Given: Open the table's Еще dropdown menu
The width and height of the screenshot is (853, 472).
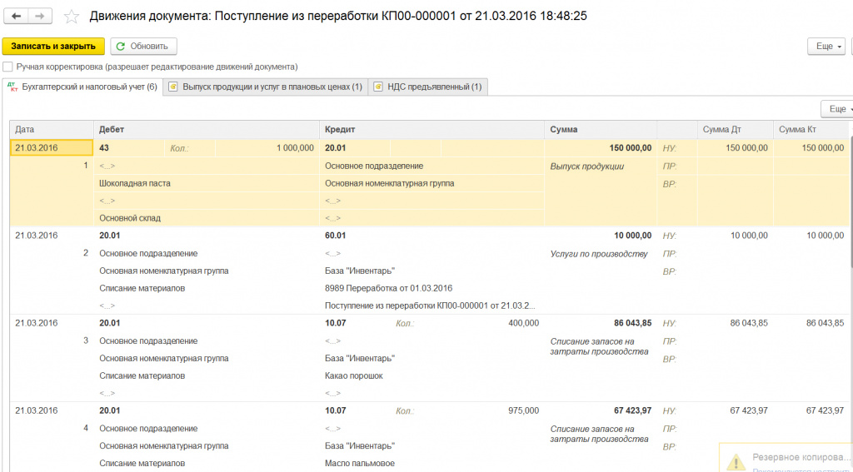Looking at the screenshot, I should (x=836, y=109).
